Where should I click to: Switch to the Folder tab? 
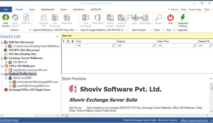[x=19, y=9]
